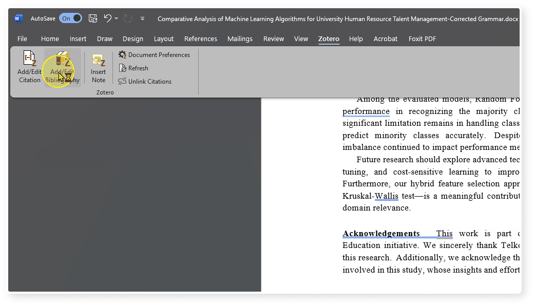Open the Help tab
The image size is (534, 306).
(x=356, y=39)
